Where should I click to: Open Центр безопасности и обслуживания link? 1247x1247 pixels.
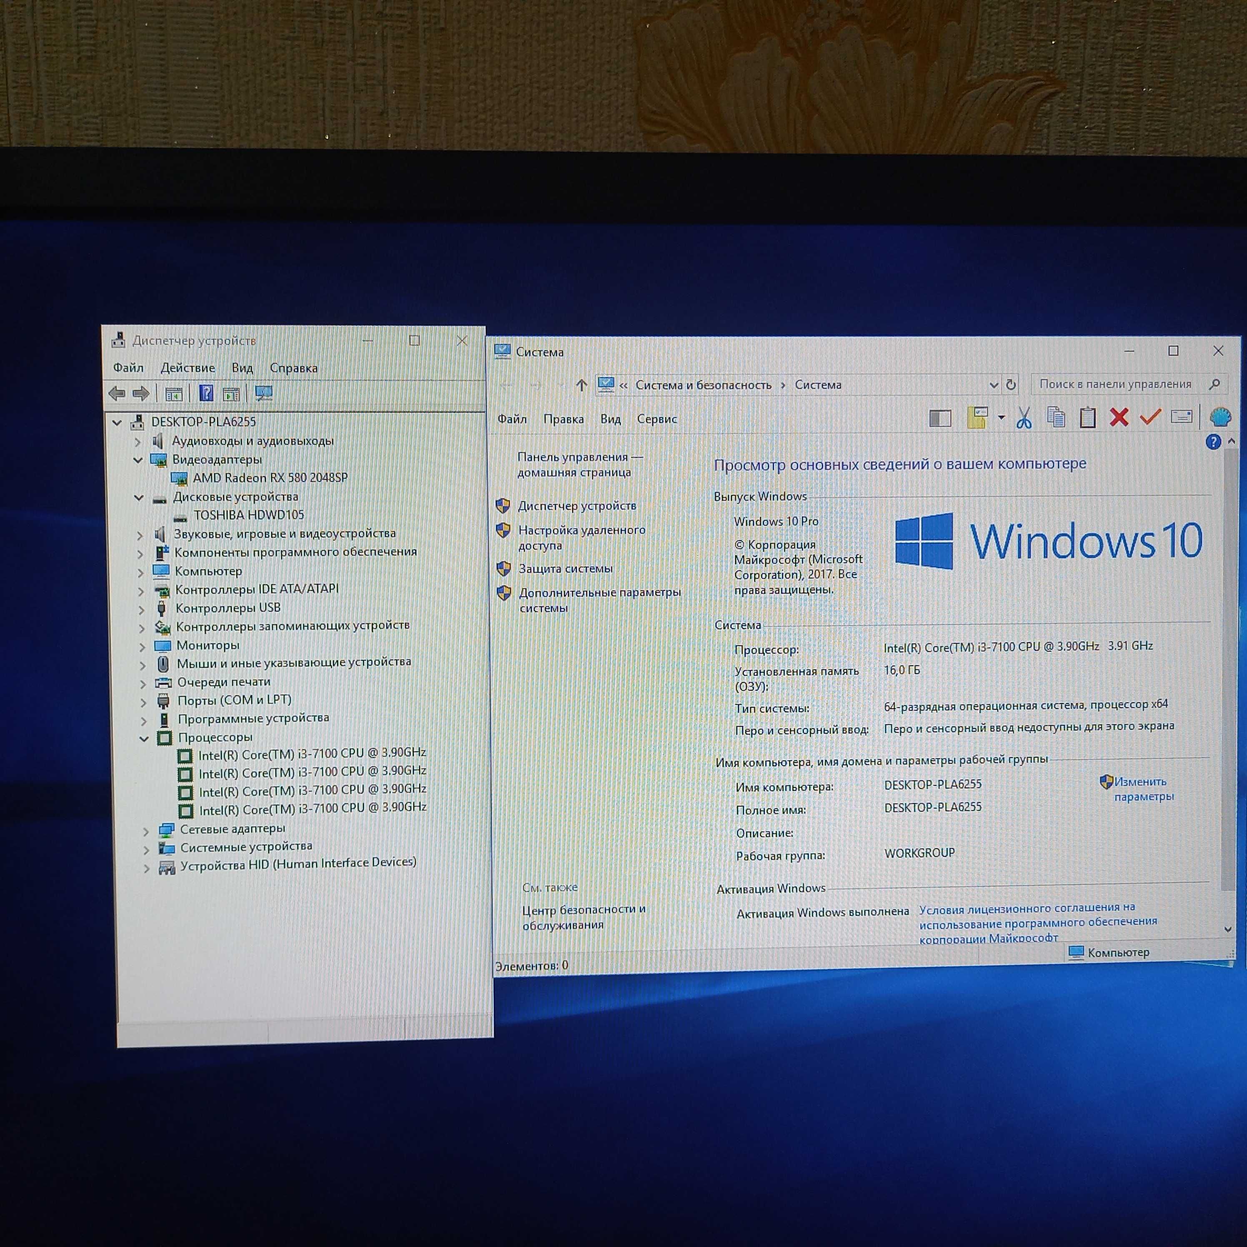click(x=584, y=916)
